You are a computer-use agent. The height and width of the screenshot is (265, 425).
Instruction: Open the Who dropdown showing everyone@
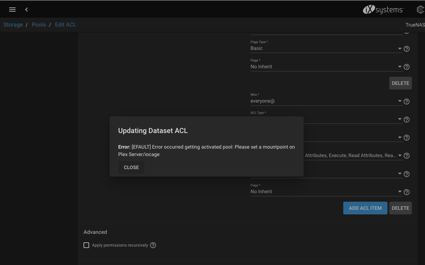(x=326, y=101)
